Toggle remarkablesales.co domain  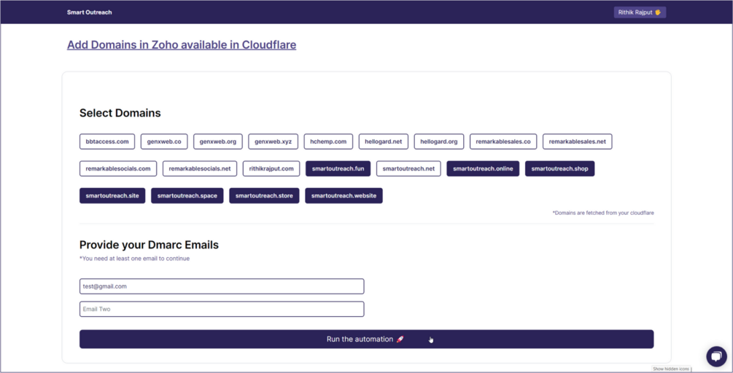[503, 141]
